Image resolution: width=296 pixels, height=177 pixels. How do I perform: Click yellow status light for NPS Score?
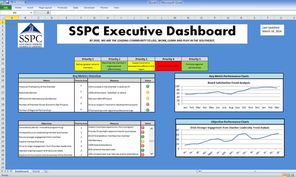[148, 98]
